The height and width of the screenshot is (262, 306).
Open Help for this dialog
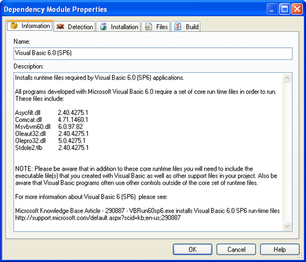(280, 249)
